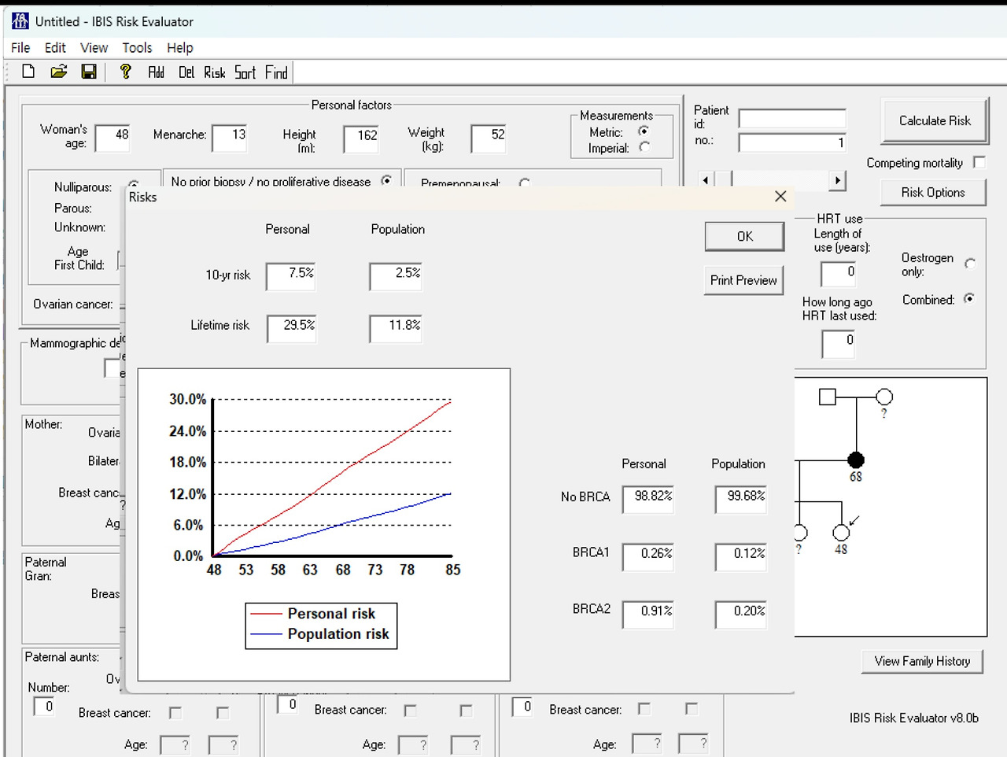Select the filled circle aged 68 in pedigree
1007x757 pixels.
[x=856, y=460]
